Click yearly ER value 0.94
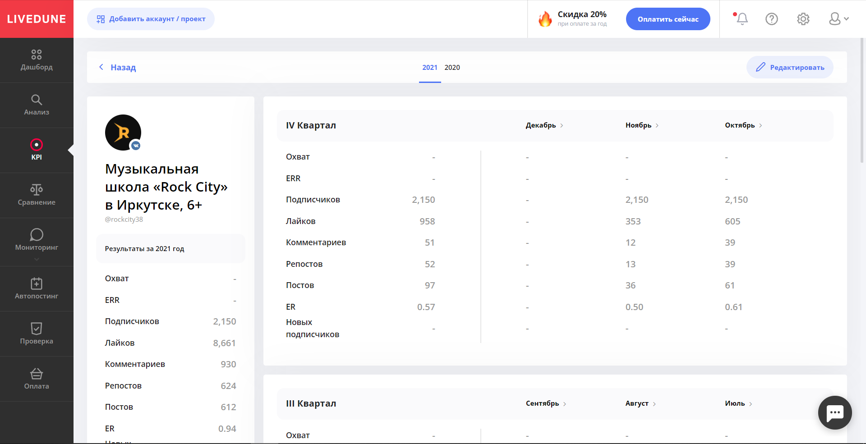The image size is (866, 444). (227, 429)
